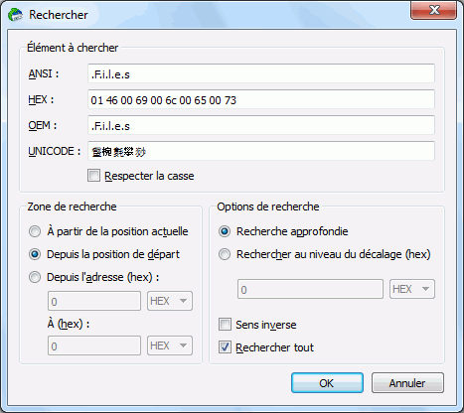
Task: Select Recherche approfondie radio button
Action: pos(225,231)
